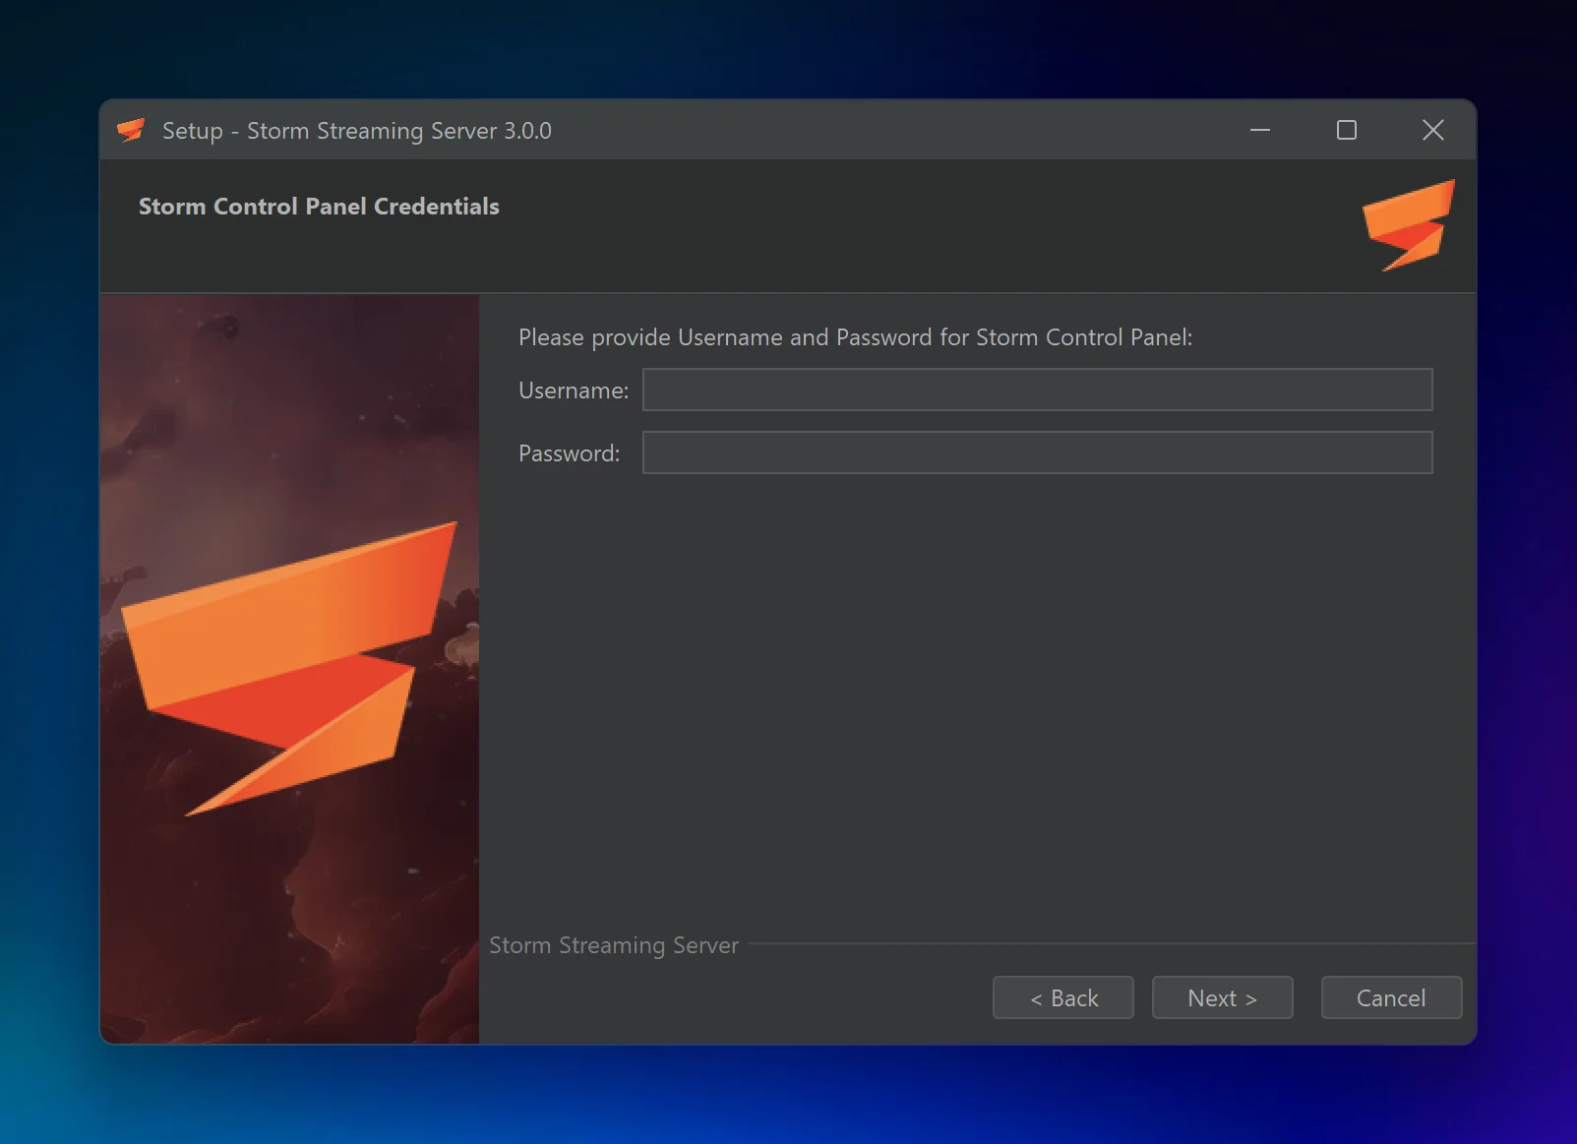This screenshot has height=1144, width=1577.
Task: Click the Password: label text
Action: pyautogui.click(x=569, y=452)
